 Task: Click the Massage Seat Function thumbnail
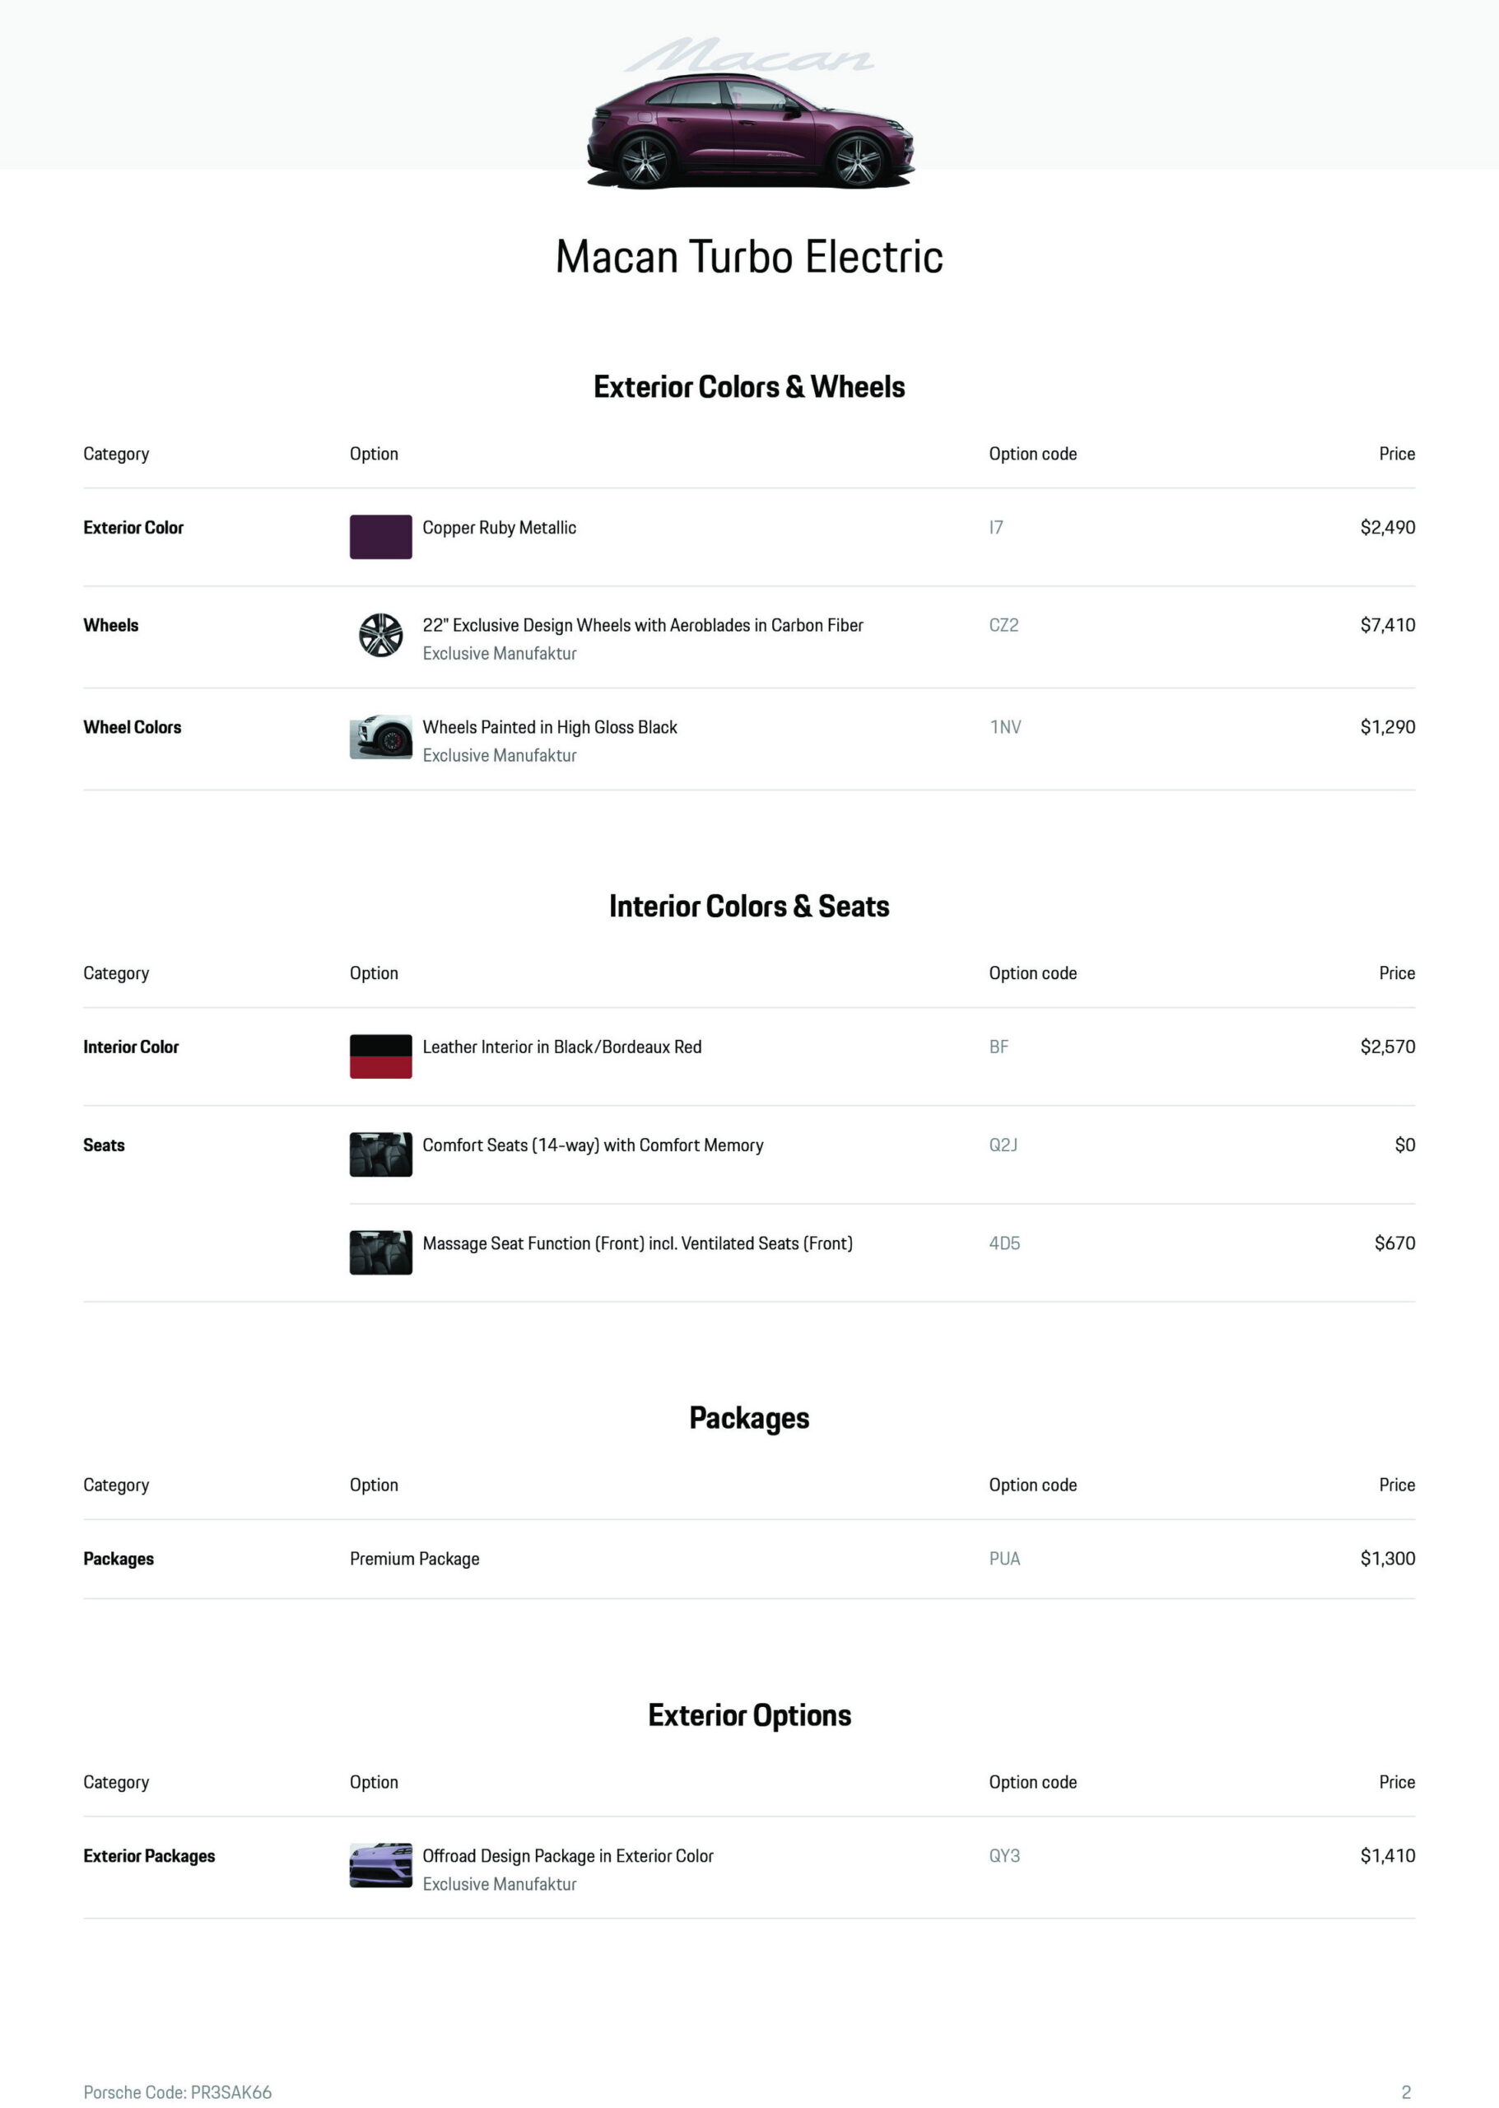380,1252
